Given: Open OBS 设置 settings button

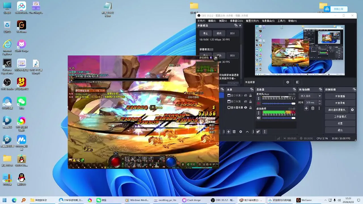Looking at the screenshot, I should pyautogui.click(x=340, y=123).
